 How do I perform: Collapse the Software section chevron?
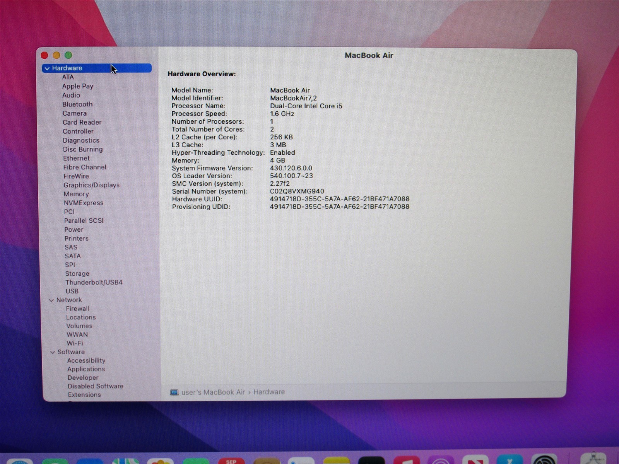(x=53, y=352)
